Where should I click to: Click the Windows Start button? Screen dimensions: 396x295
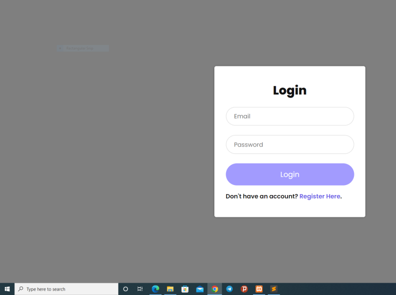7,289
